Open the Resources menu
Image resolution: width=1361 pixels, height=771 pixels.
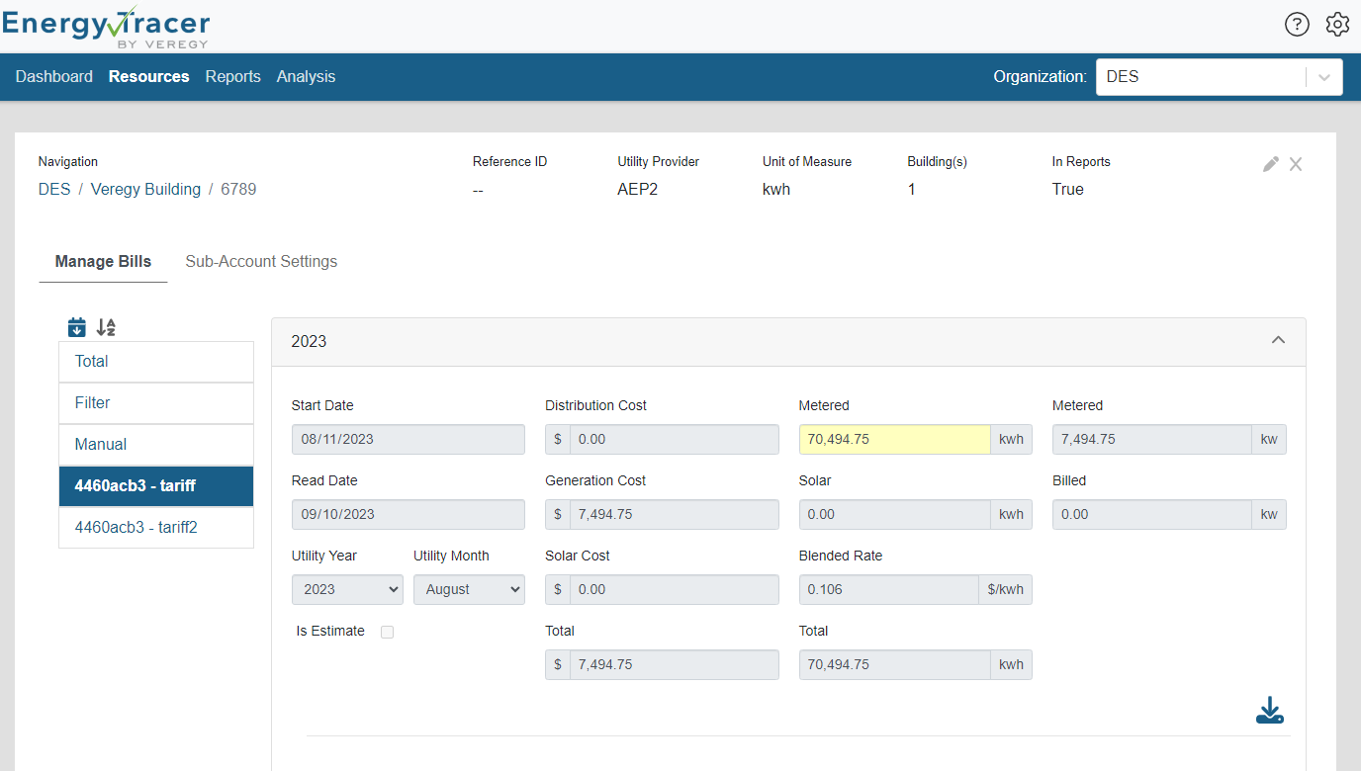point(149,76)
